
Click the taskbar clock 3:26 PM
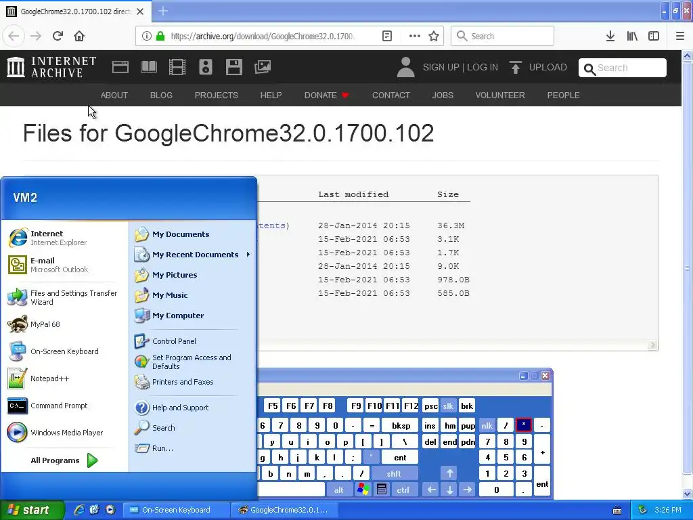668,510
